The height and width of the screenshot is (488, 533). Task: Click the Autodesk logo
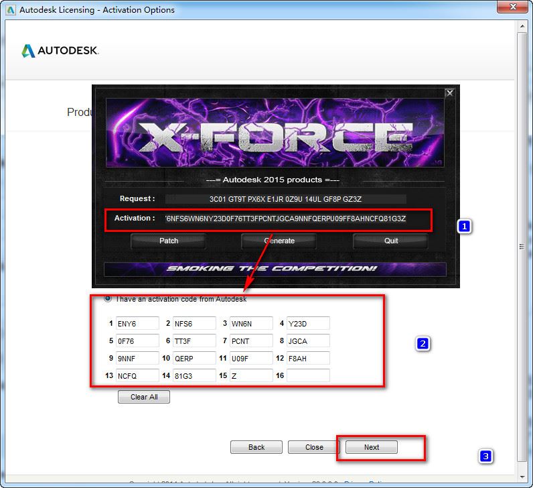[60, 51]
